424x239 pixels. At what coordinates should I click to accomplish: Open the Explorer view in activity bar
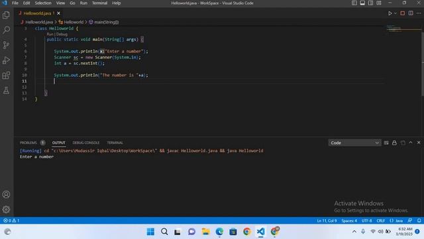(6, 15)
